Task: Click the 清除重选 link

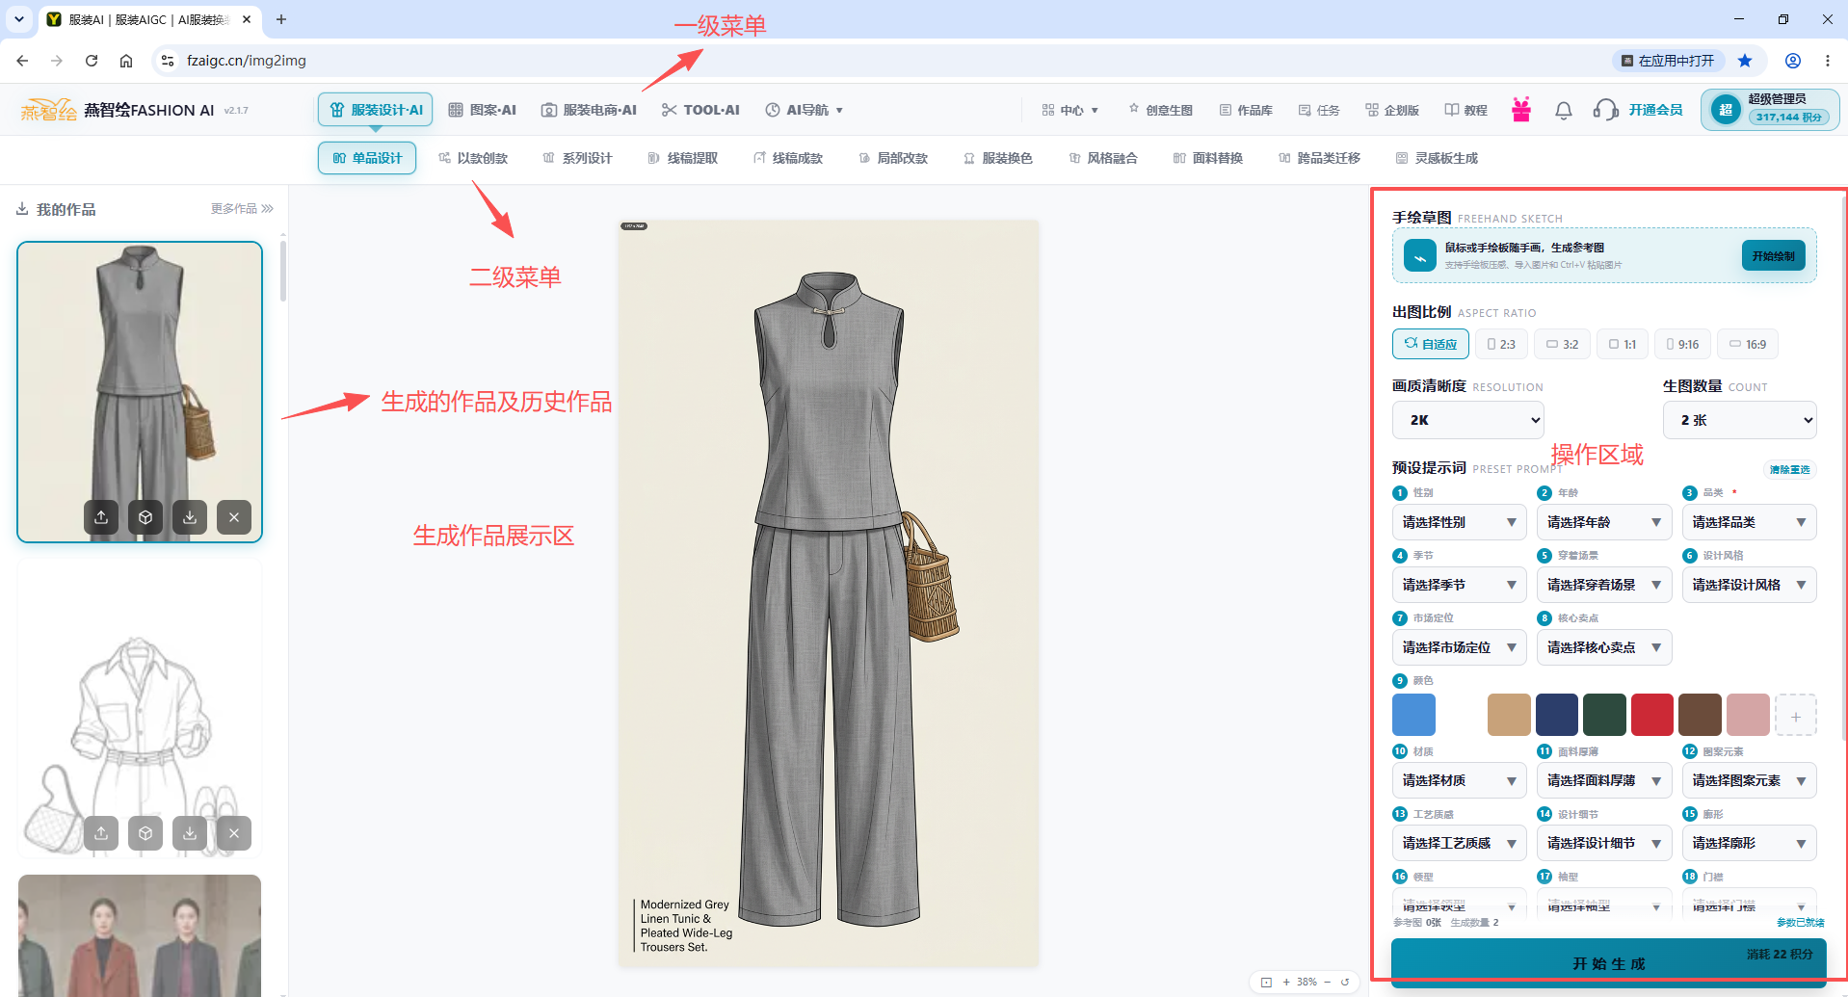Action: coord(1790,469)
